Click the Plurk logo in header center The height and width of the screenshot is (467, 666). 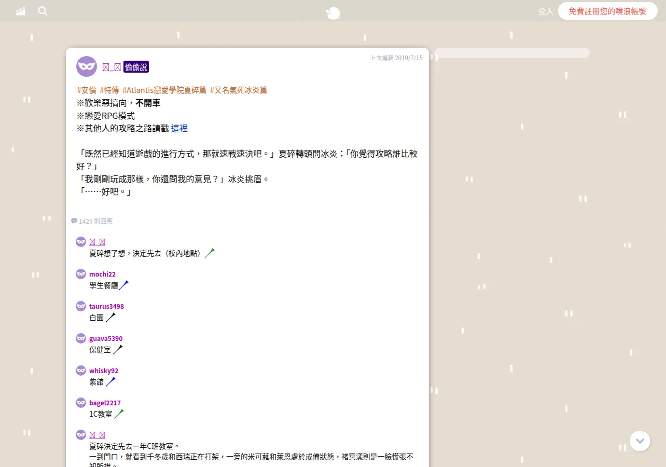[x=333, y=13]
